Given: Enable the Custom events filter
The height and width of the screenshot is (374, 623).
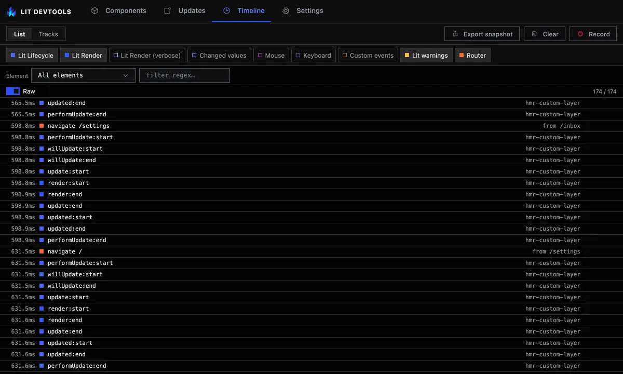Looking at the screenshot, I should (368, 56).
